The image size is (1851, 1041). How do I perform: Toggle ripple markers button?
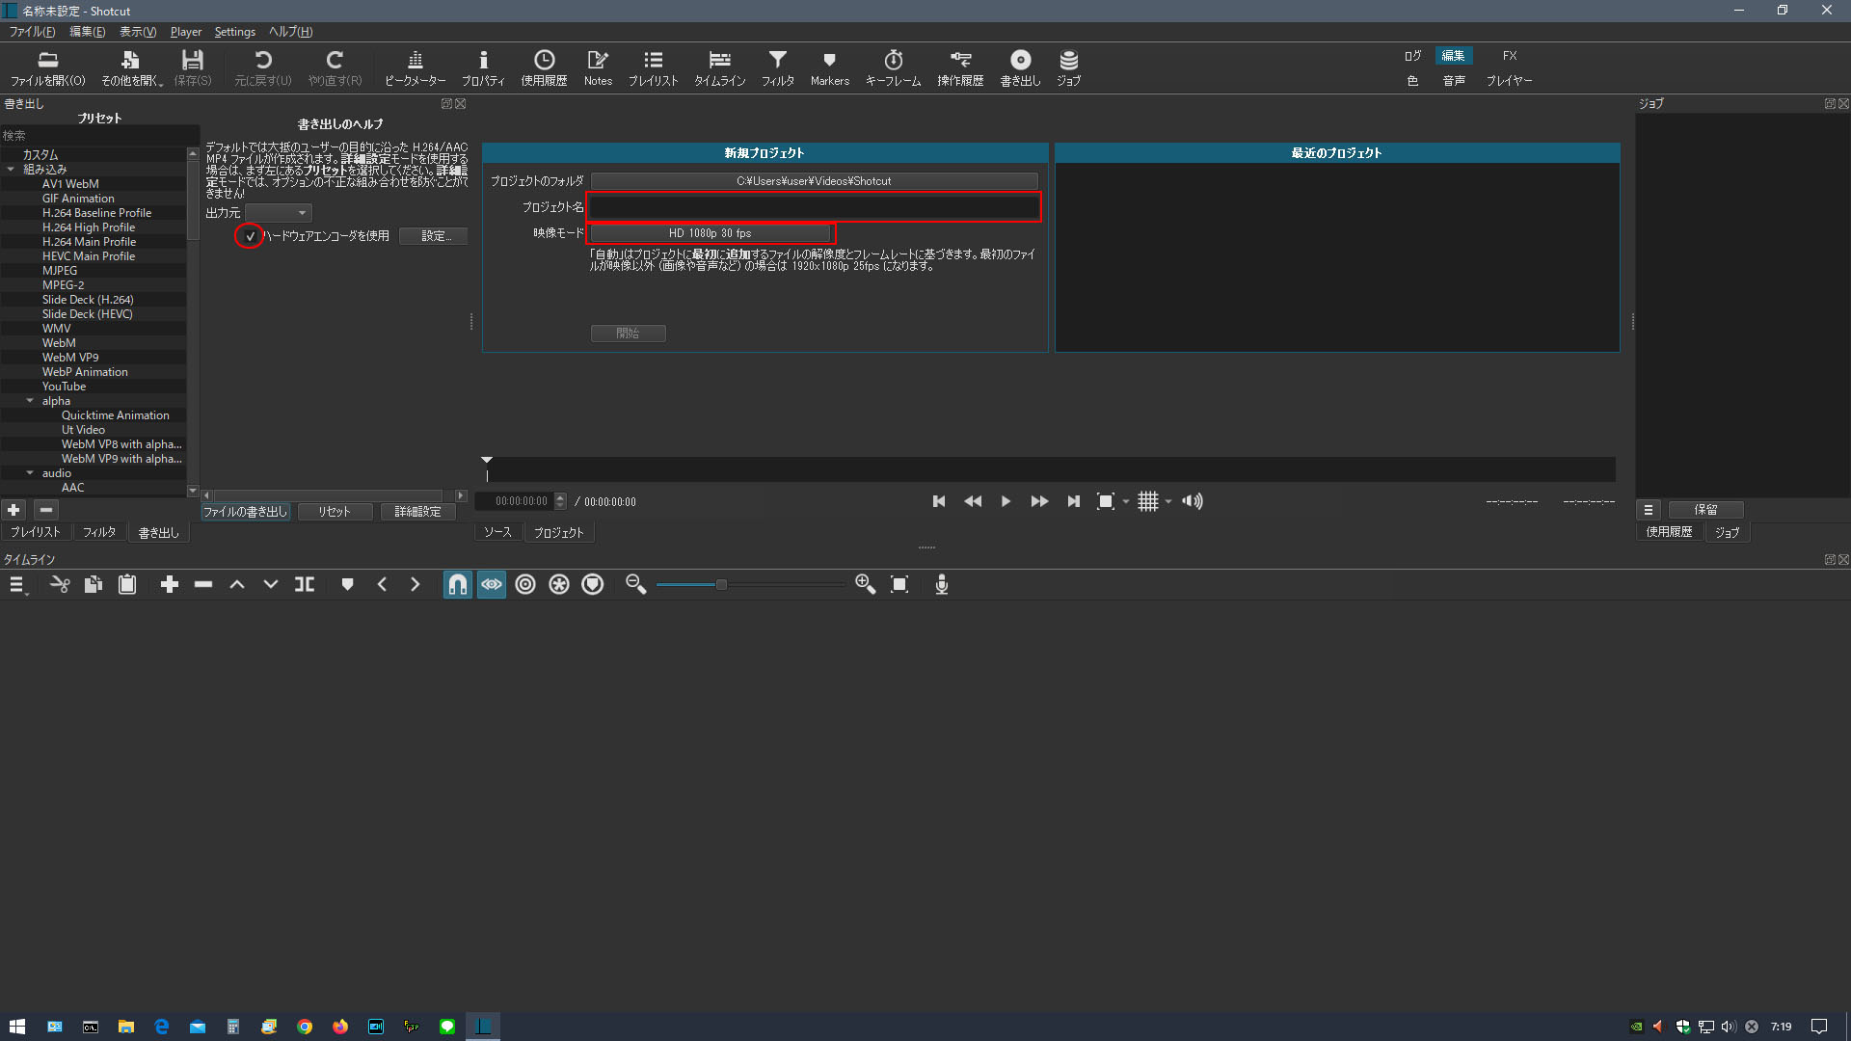(593, 584)
